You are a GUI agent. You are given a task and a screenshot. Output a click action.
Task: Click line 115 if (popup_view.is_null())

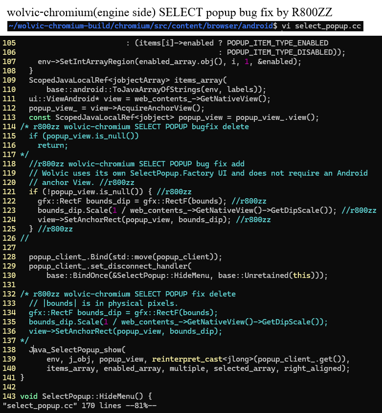tap(84, 136)
